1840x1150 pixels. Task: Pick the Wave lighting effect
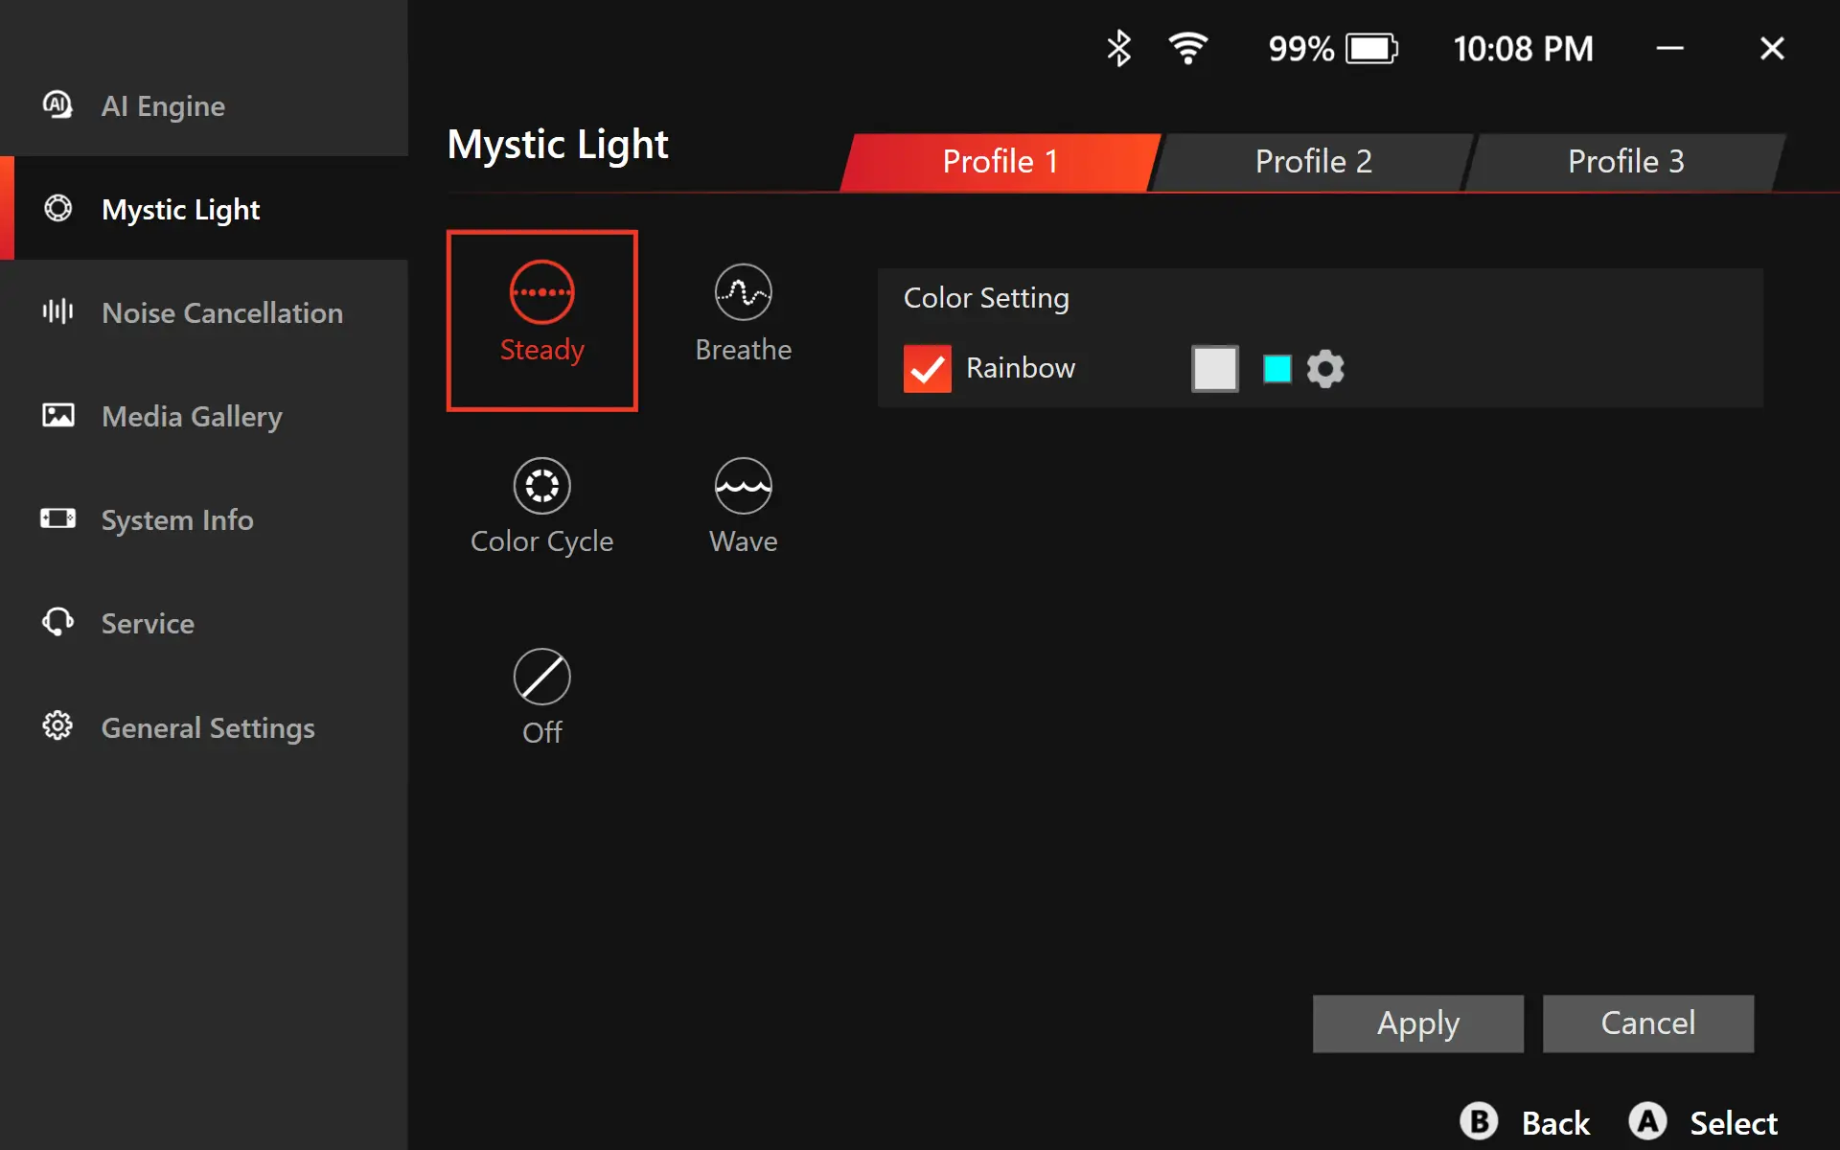tap(743, 486)
